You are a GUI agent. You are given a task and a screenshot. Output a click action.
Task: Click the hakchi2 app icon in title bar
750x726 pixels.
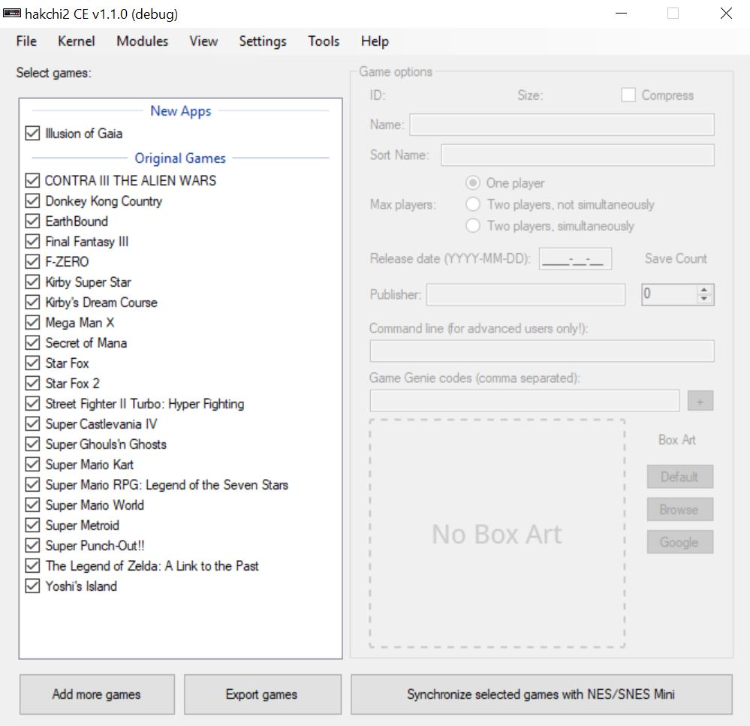[x=12, y=13]
